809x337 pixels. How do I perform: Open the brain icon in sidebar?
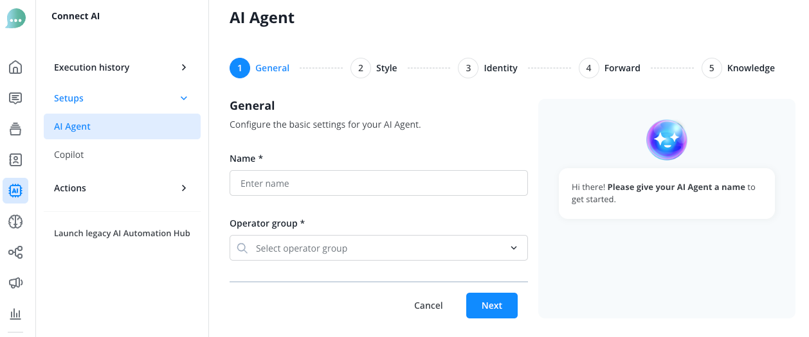click(15, 221)
